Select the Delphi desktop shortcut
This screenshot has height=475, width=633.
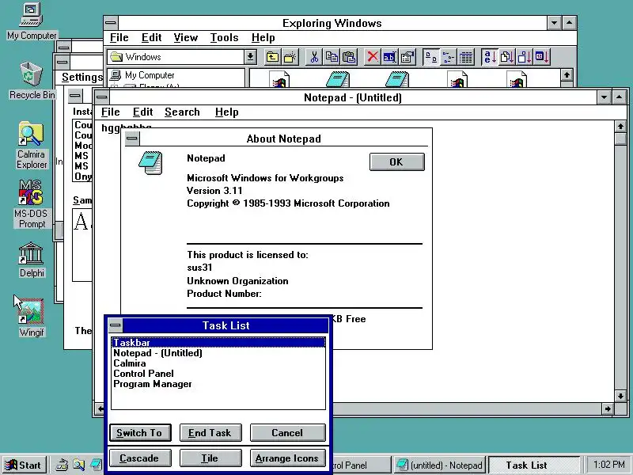pos(32,260)
